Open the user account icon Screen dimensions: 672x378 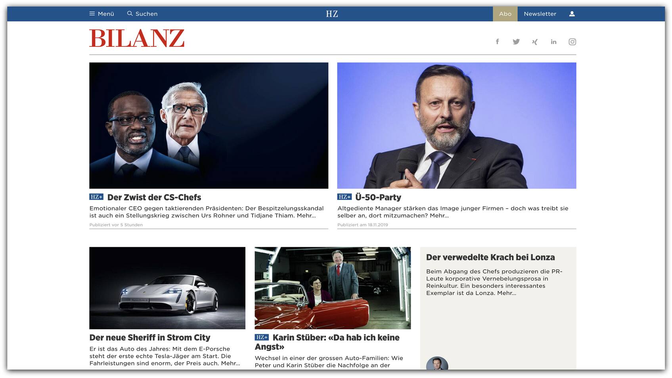click(572, 14)
